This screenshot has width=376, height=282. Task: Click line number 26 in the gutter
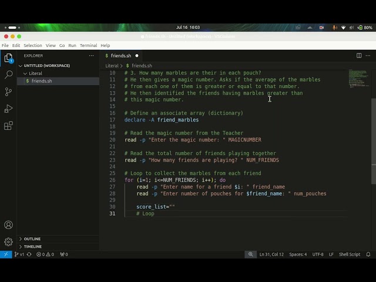pos(112,180)
